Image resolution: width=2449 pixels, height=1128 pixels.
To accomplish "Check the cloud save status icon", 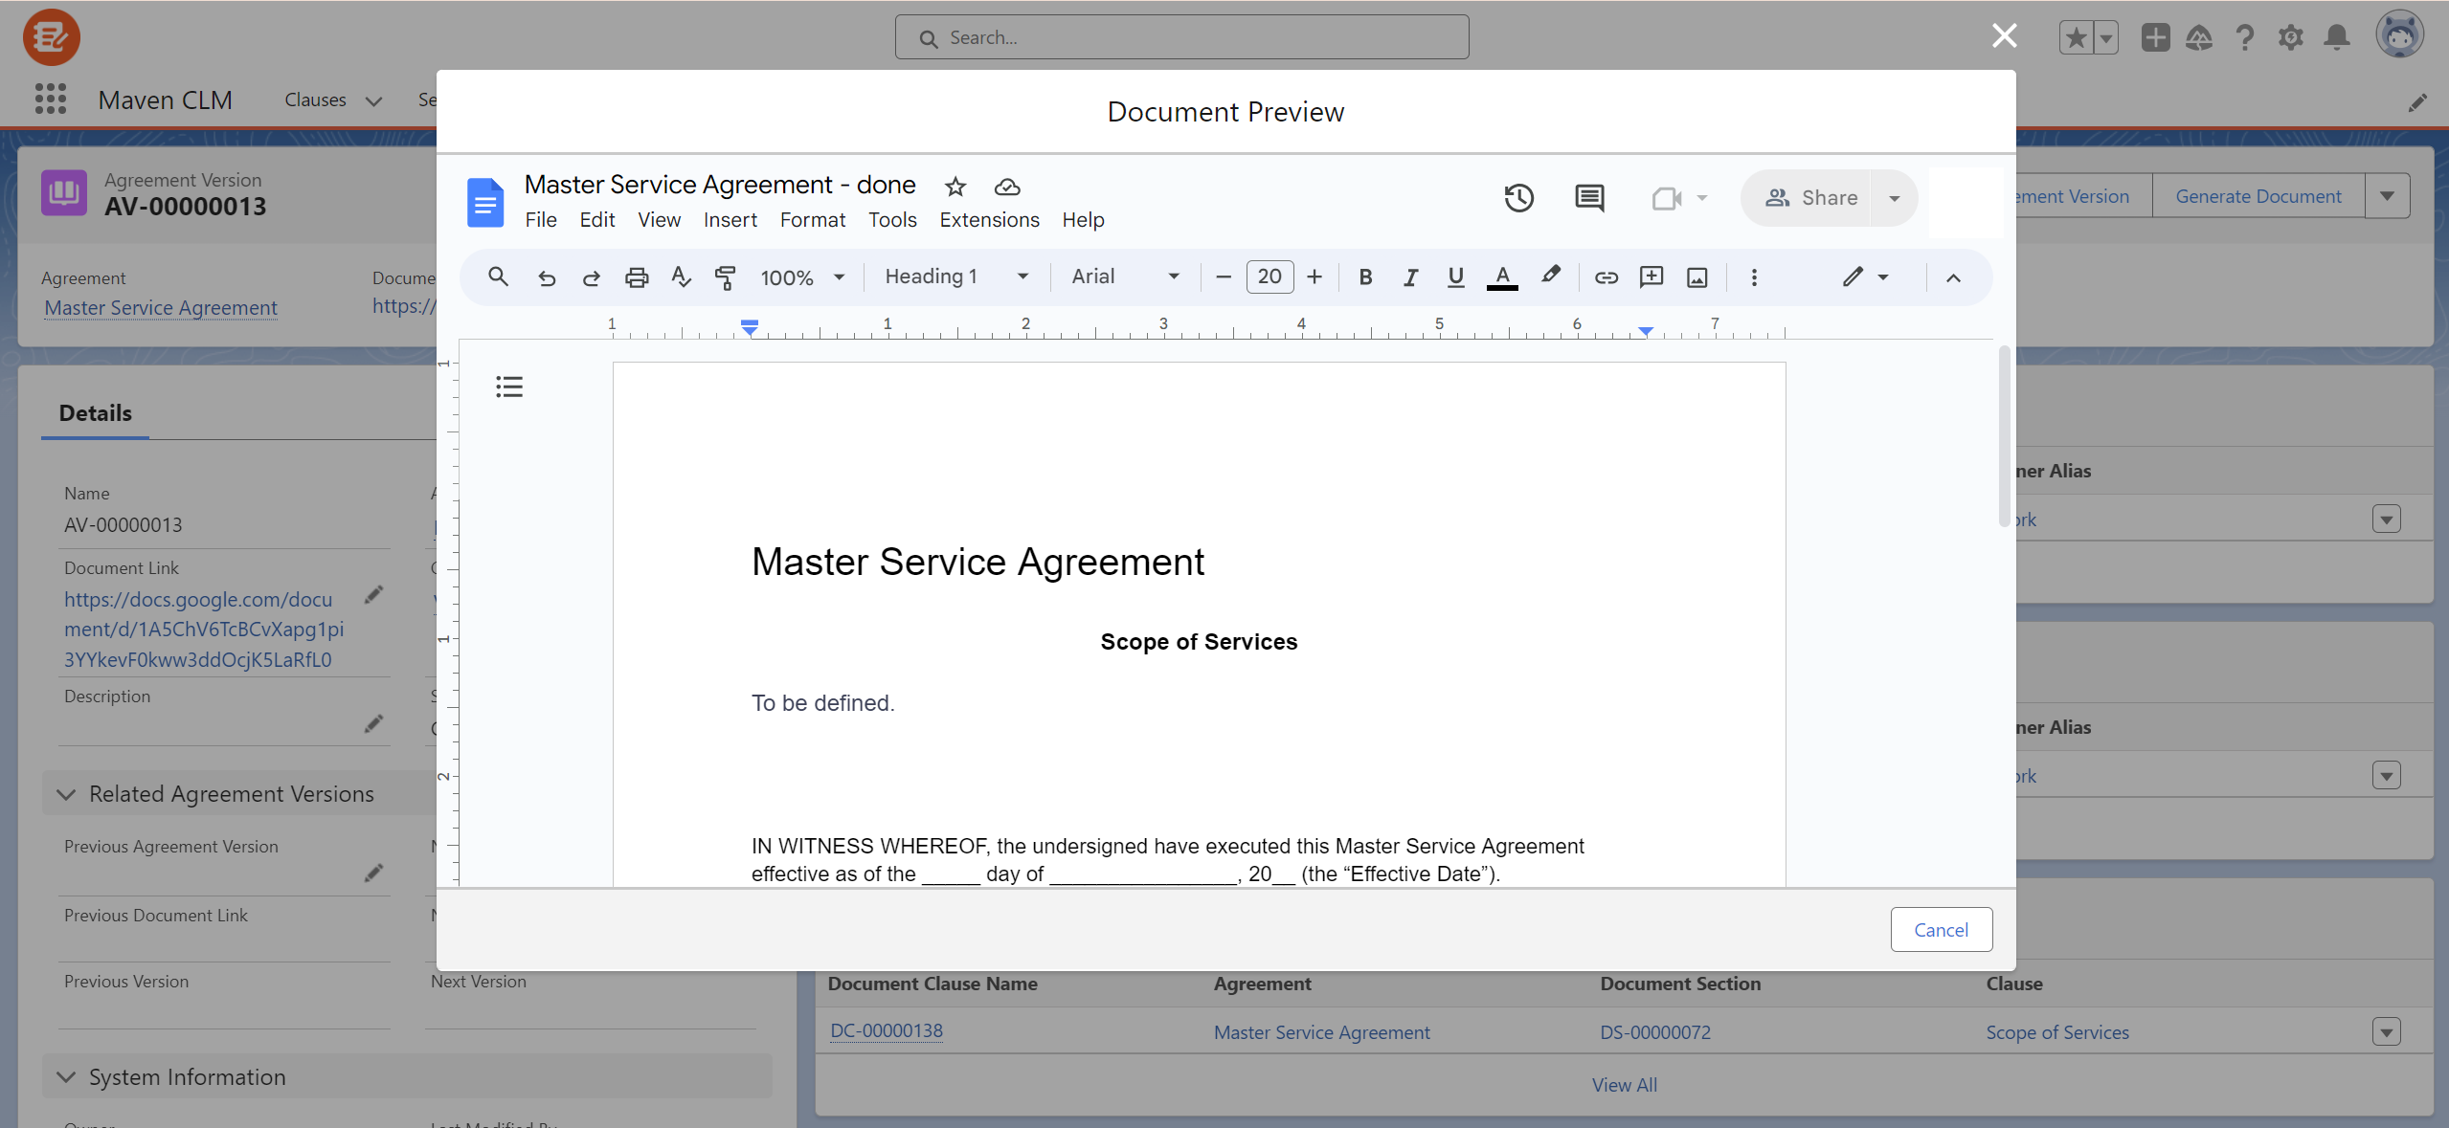I will pyautogui.click(x=1006, y=187).
